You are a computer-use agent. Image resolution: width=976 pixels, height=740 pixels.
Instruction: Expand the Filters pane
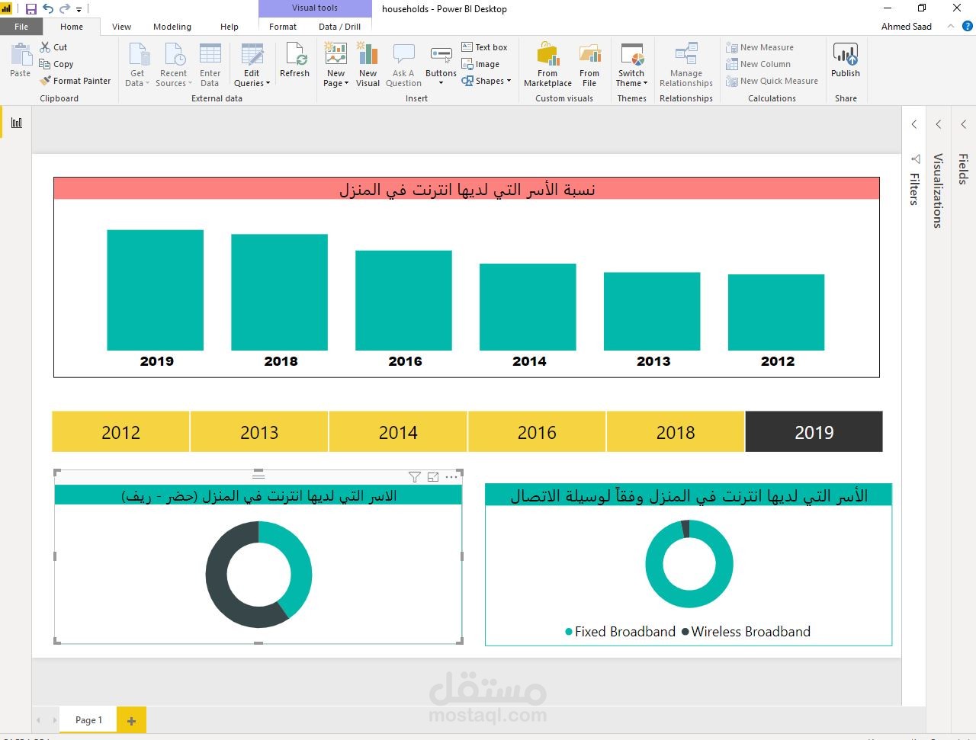pos(914,124)
